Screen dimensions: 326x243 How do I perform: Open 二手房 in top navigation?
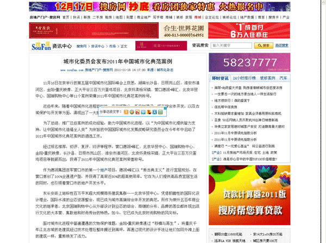[98, 17]
